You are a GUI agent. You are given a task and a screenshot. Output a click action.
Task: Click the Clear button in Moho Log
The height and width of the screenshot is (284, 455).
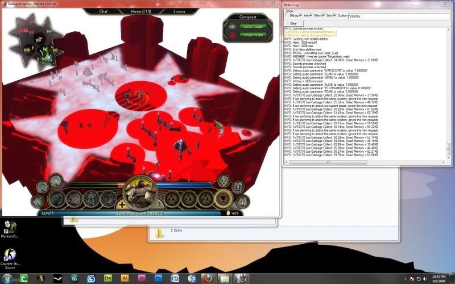[293, 23]
